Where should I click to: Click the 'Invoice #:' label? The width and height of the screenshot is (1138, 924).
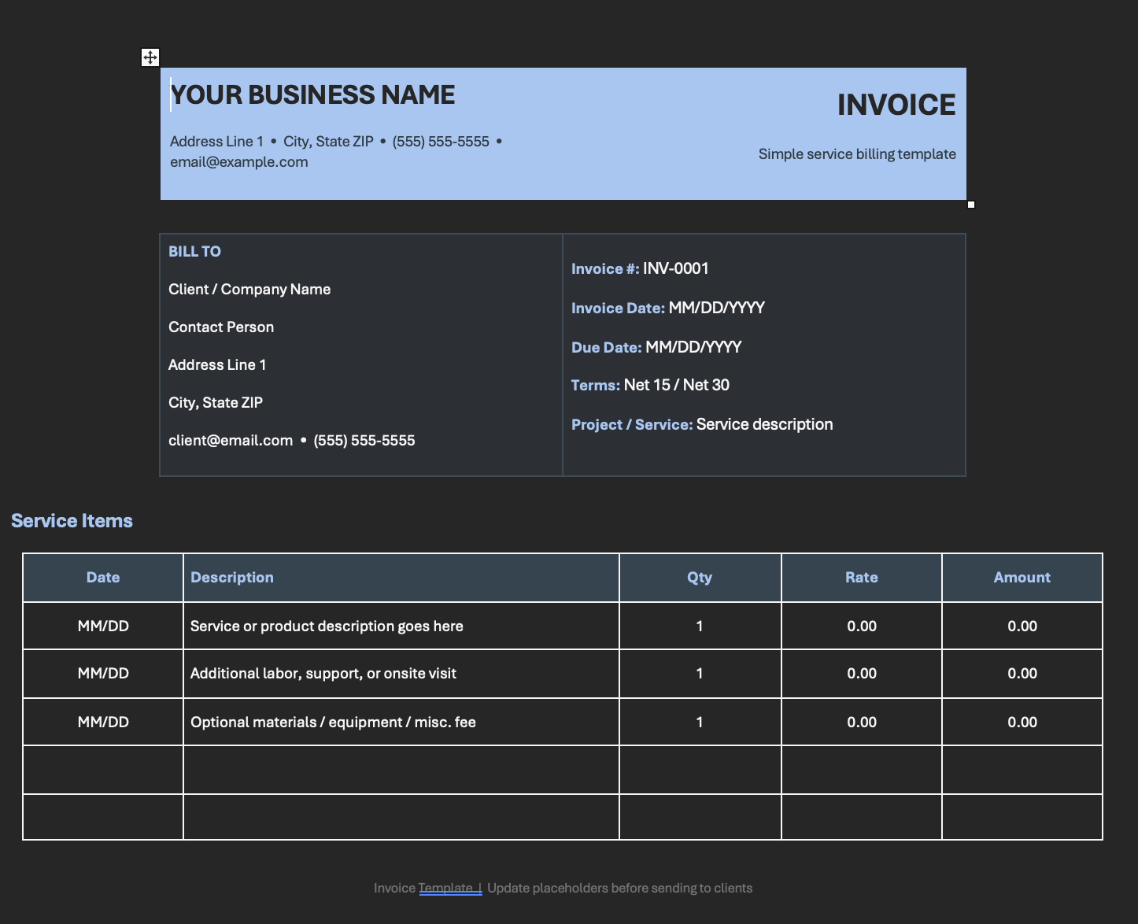(605, 269)
